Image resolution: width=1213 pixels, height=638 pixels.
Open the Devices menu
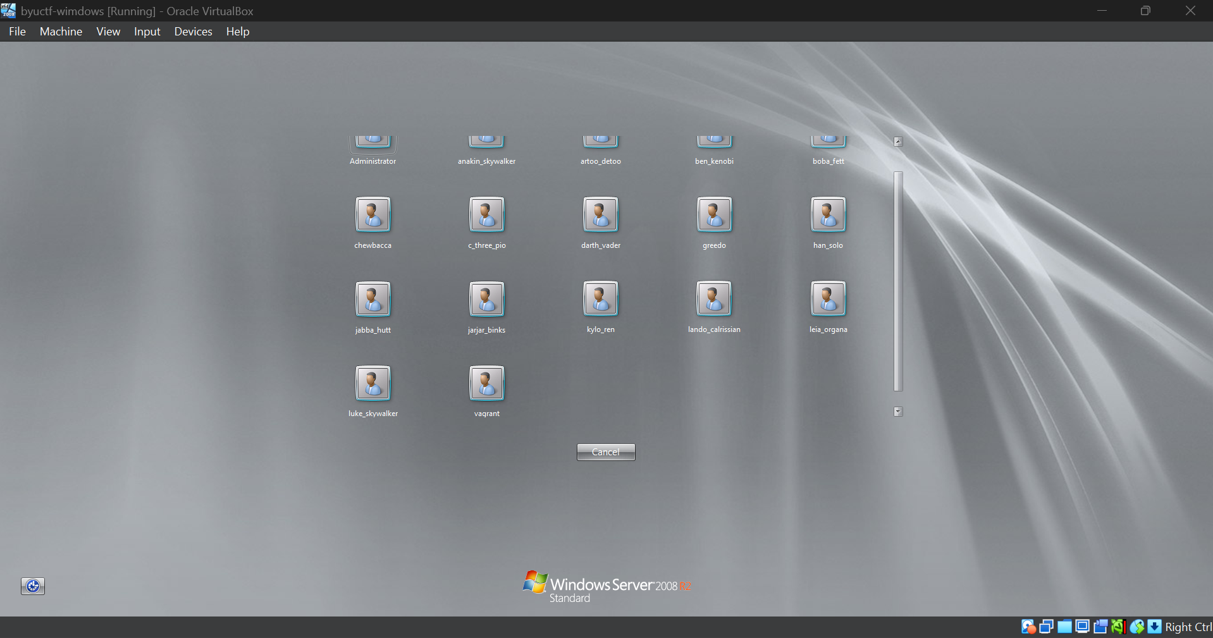coord(193,32)
